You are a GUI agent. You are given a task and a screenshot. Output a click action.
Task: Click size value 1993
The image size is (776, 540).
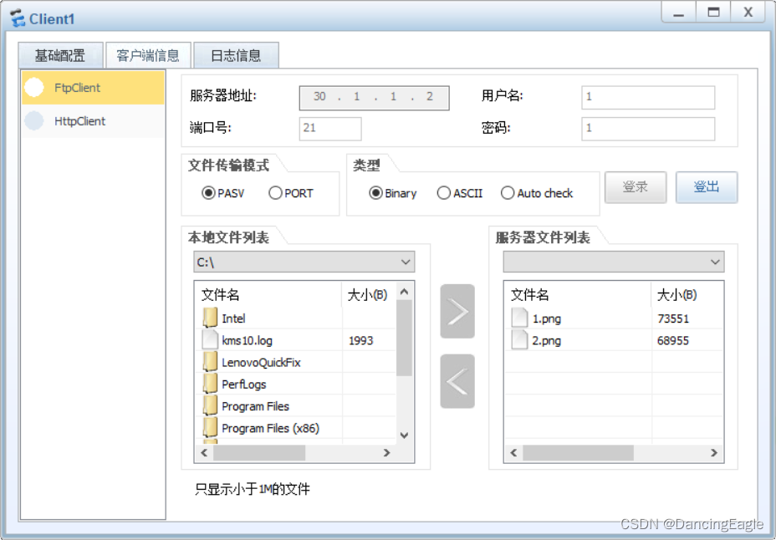click(360, 340)
